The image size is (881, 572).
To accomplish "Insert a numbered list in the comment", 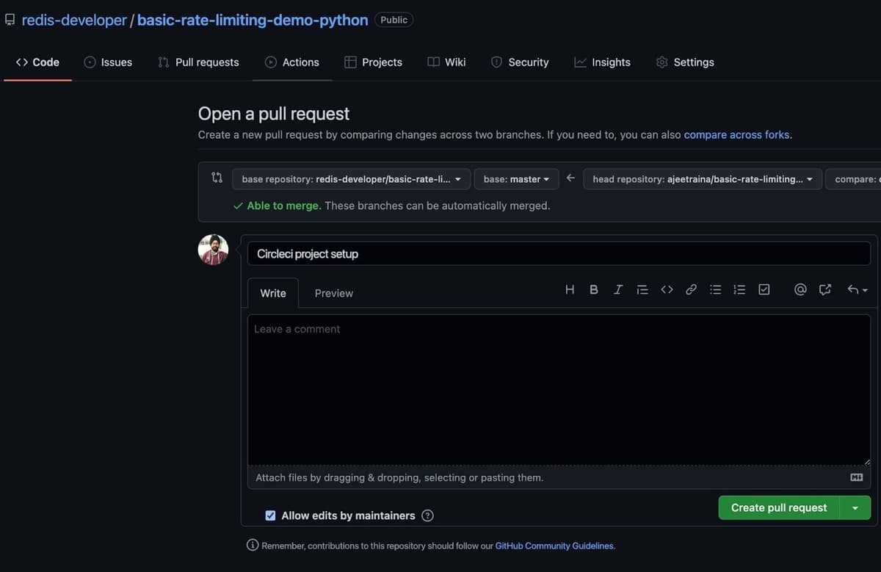I will [x=739, y=289].
